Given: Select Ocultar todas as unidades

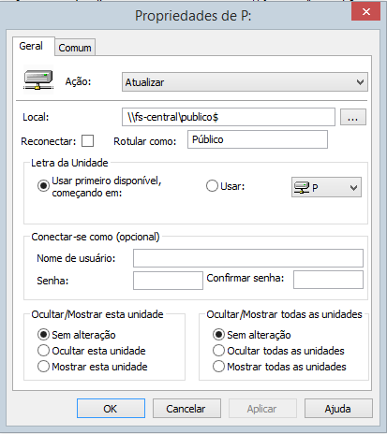Looking at the screenshot, I should [x=218, y=351].
